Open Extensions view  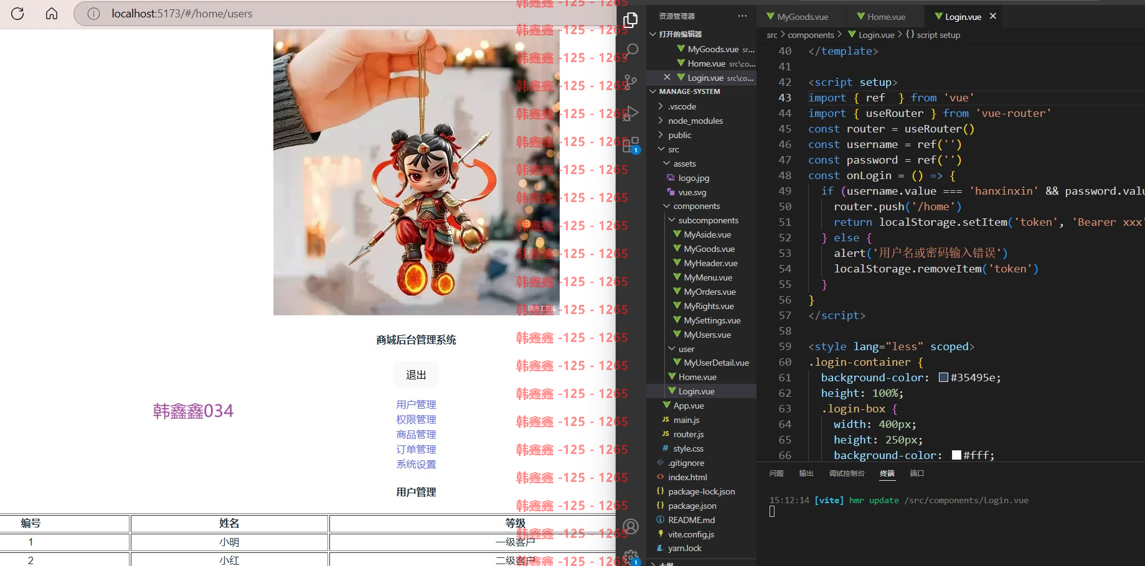pos(631,145)
